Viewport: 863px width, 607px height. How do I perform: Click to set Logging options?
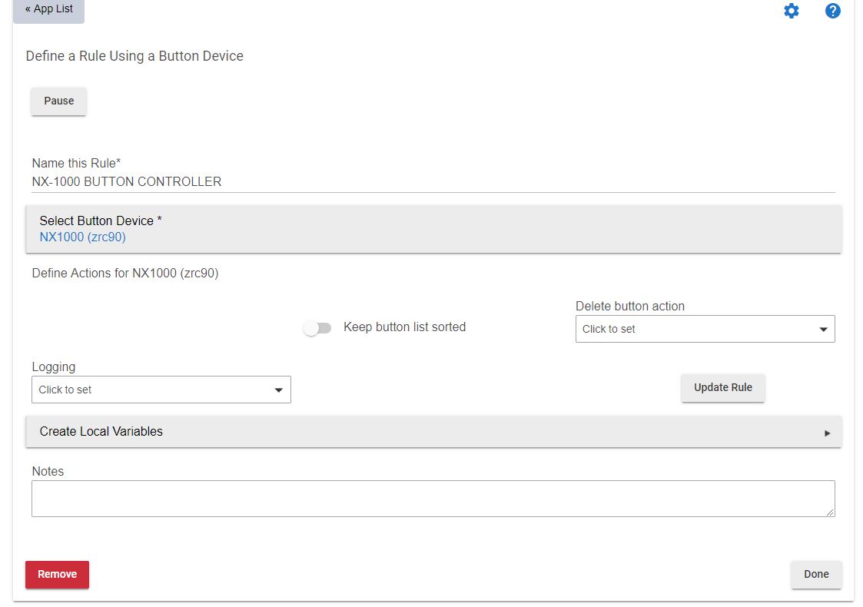click(x=161, y=390)
